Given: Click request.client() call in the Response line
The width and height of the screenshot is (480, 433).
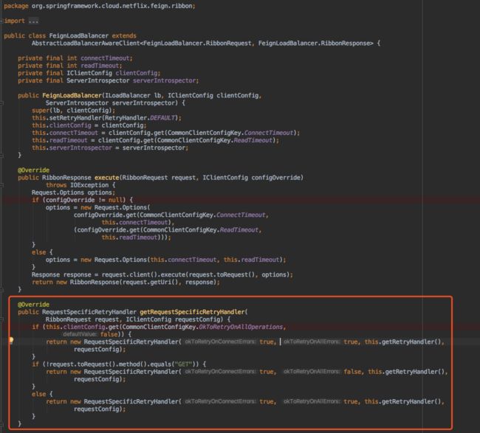Looking at the screenshot, I should pos(129,274).
